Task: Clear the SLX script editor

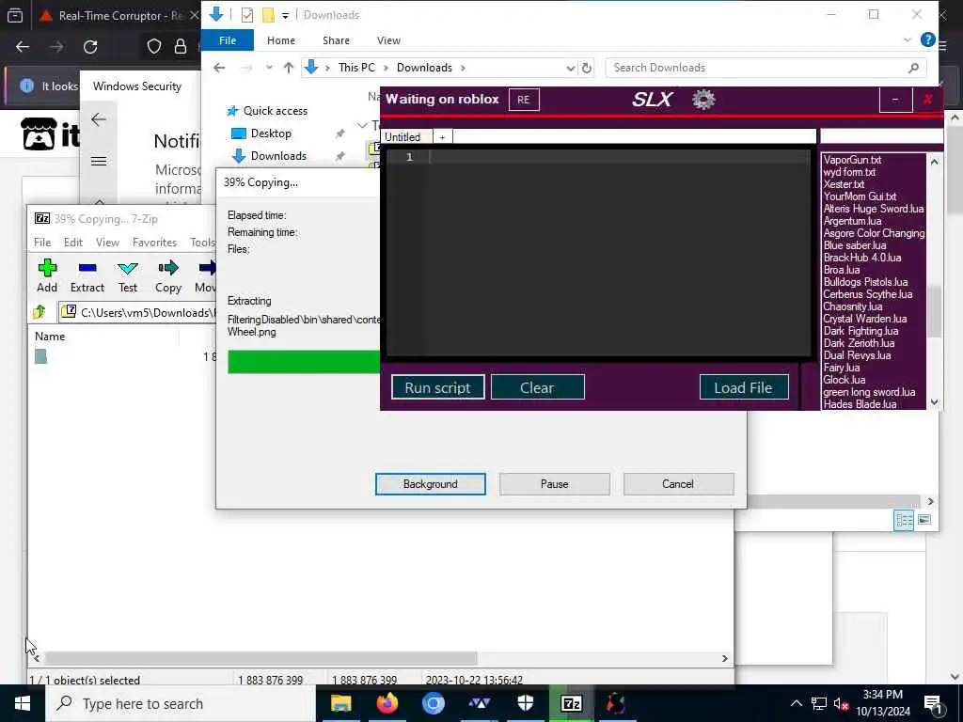Action: [x=537, y=387]
